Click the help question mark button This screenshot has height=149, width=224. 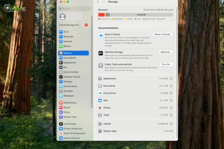pos(173,138)
